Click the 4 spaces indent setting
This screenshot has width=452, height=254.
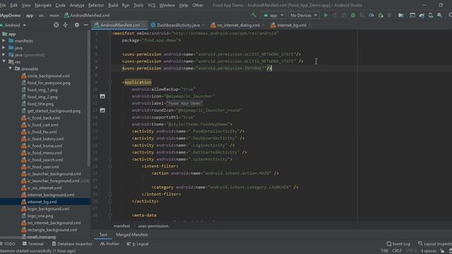(x=429, y=251)
